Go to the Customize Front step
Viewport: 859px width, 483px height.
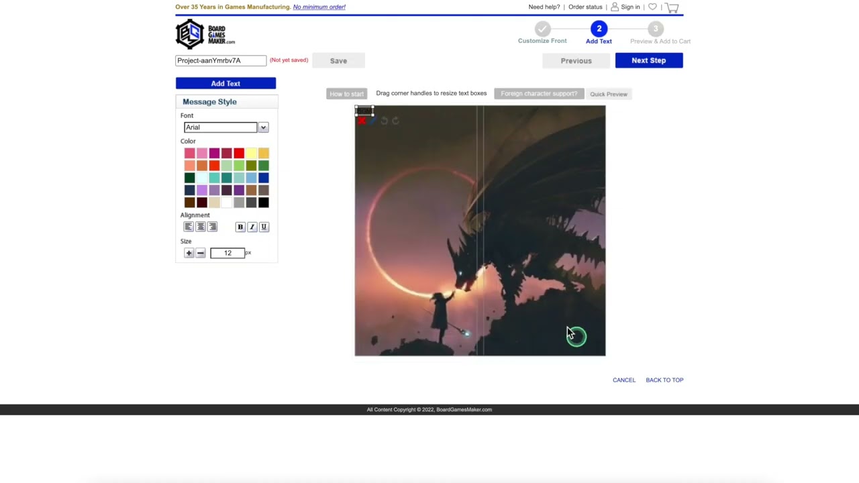(x=542, y=32)
